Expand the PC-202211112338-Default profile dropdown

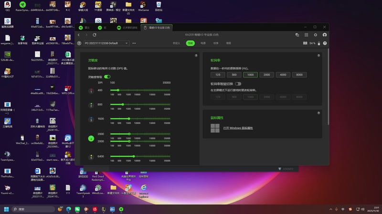tap(106, 43)
